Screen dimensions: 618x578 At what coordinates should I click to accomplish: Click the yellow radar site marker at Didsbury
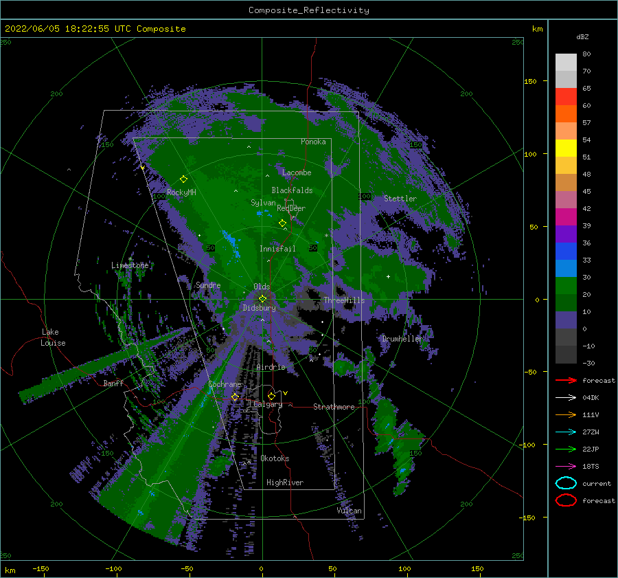[262, 299]
